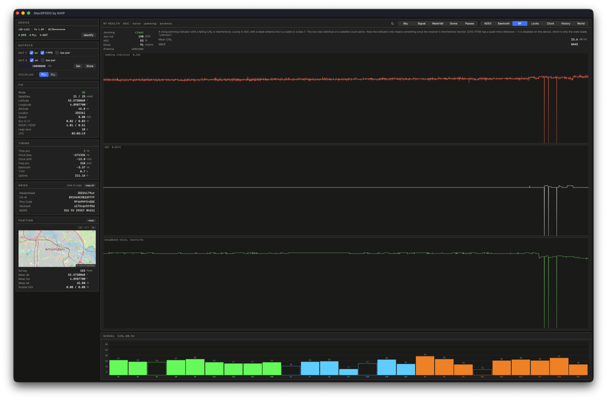Enable OUT 1 low pwr checkbox
The width and height of the screenshot is (607, 400).
[57, 53]
